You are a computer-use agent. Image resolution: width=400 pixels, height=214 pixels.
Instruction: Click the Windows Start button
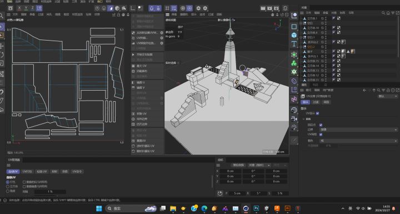click(99, 208)
